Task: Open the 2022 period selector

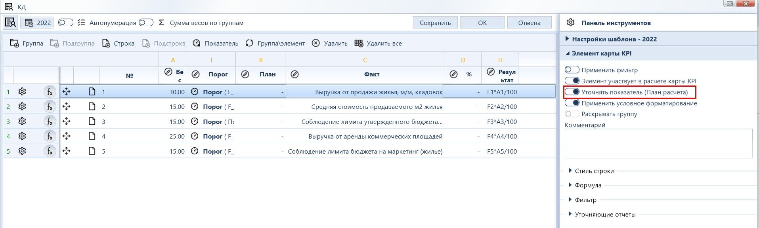Action: click(38, 23)
